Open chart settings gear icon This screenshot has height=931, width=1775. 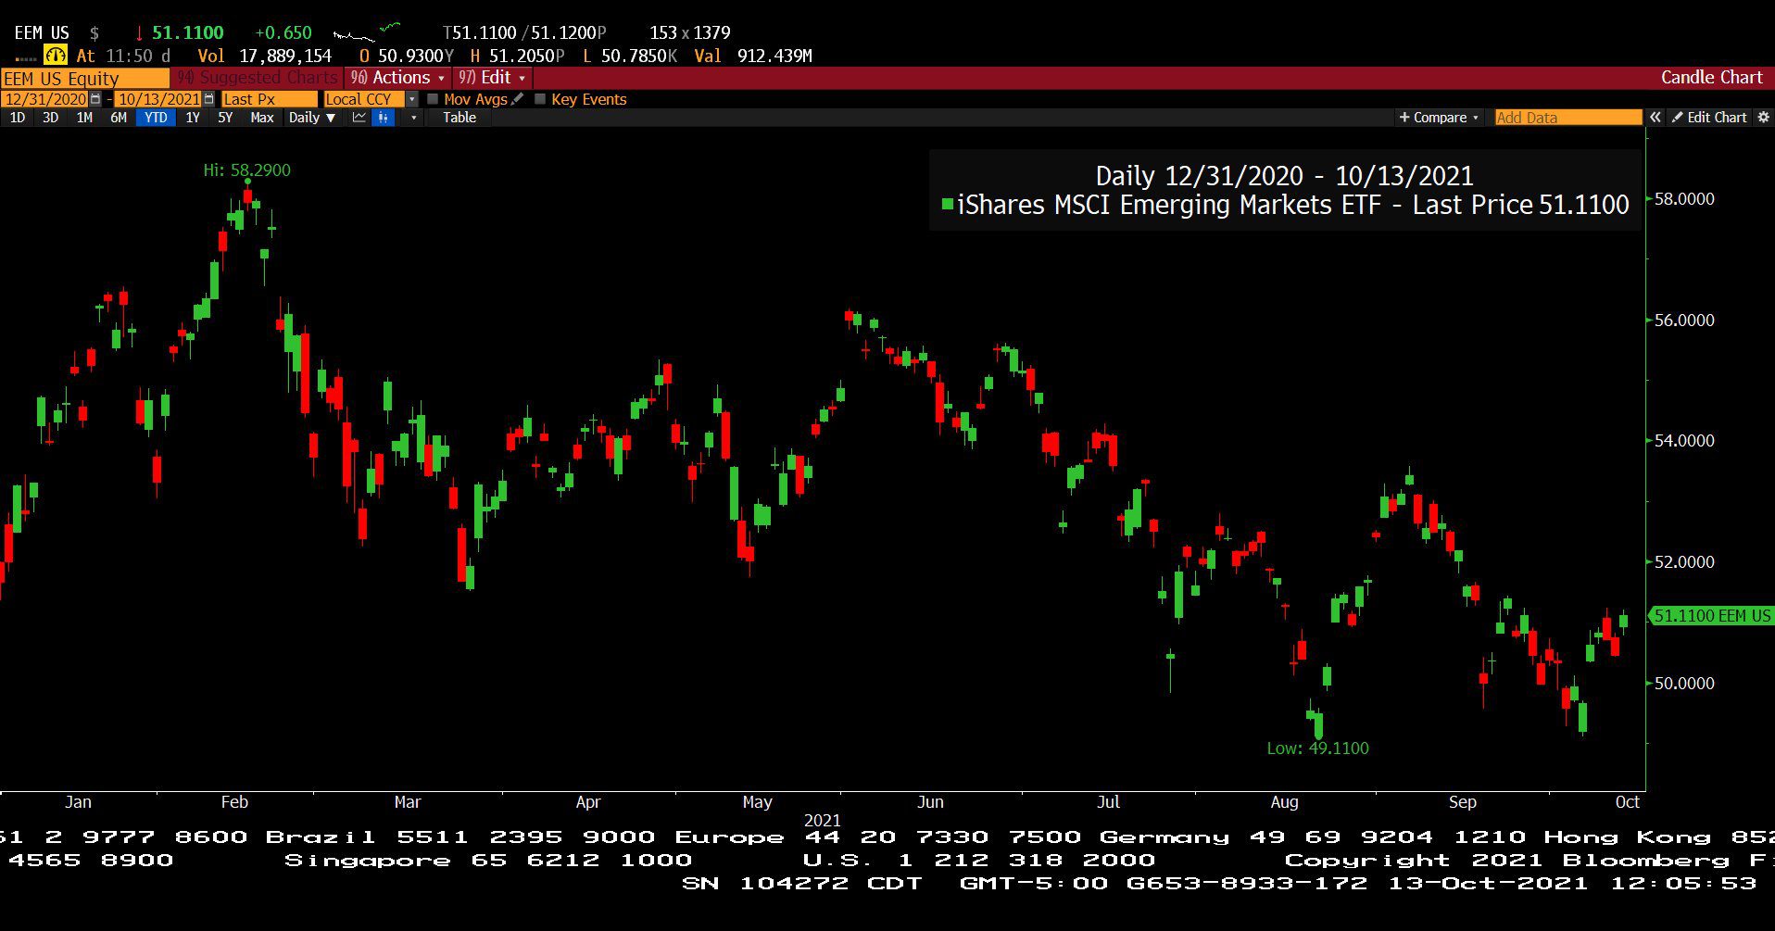pos(1764,118)
